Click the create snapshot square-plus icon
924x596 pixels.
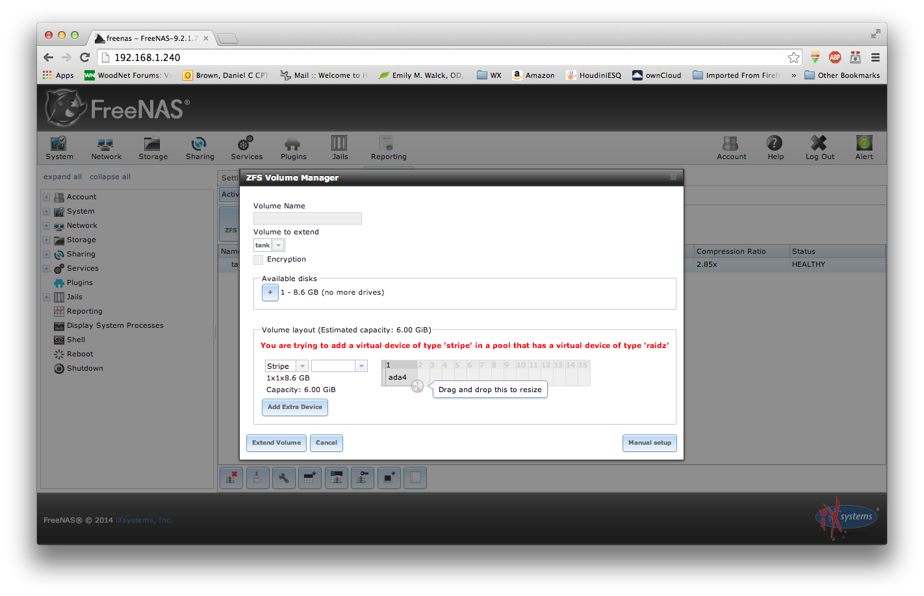coord(389,478)
